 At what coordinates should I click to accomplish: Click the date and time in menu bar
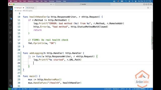click(x=145, y=1)
